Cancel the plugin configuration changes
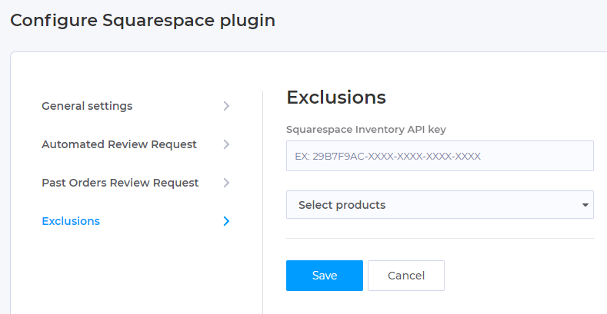This screenshot has width=607, height=314. [x=406, y=276]
